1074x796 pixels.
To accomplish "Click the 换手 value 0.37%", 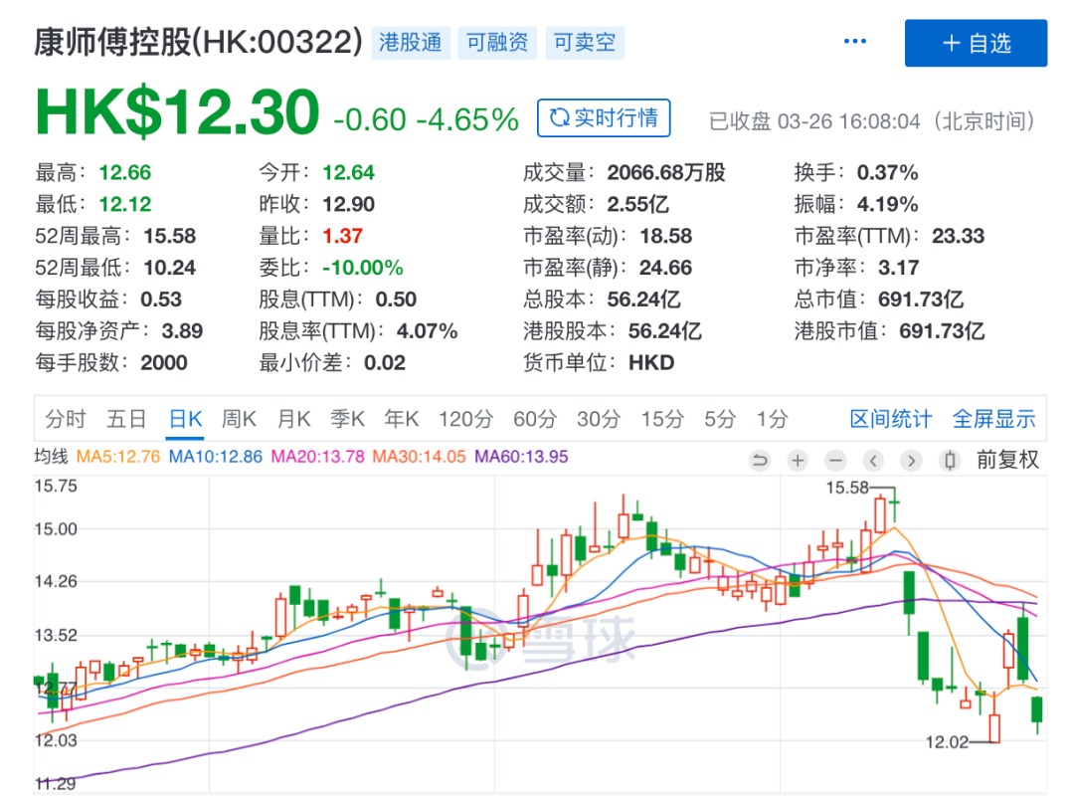I will click(x=887, y=172).
